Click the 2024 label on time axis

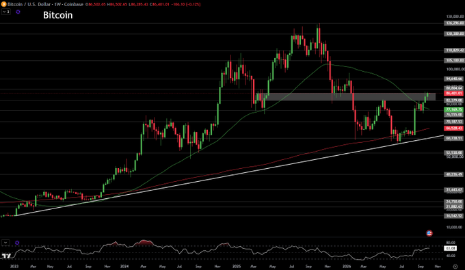(124, 267)
